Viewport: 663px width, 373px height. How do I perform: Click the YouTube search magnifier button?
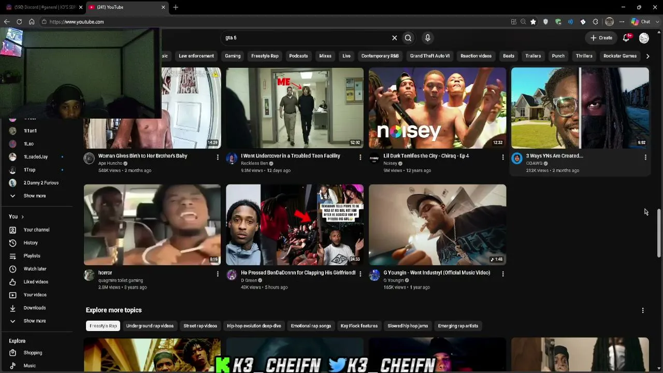point(408,38)
